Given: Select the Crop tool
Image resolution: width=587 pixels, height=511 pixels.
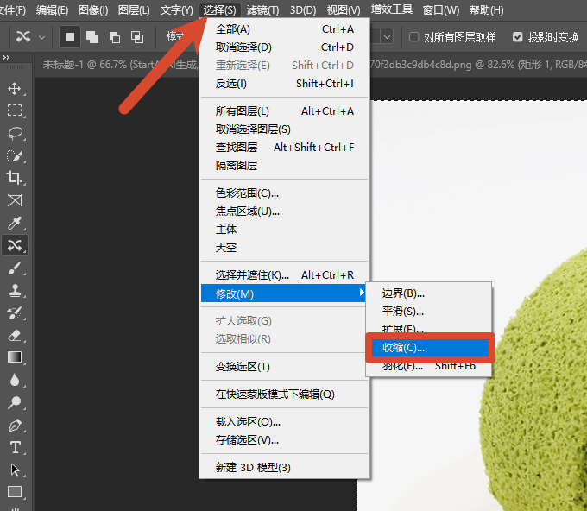Looking at the screenshot, I should 15,178.
